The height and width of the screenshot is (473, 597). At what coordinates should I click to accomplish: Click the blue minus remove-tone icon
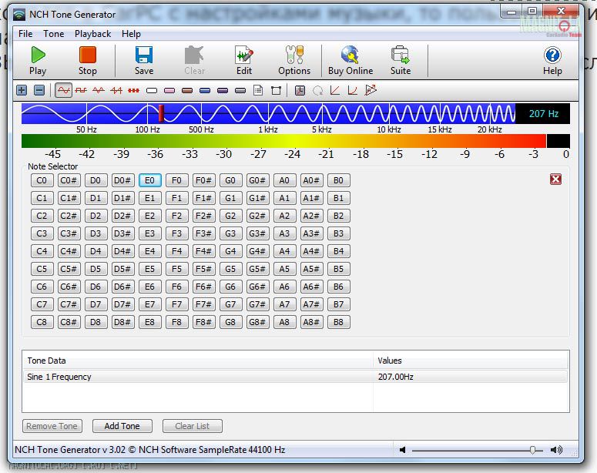[x=39, y=91]
